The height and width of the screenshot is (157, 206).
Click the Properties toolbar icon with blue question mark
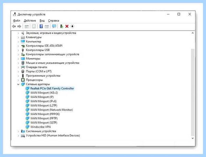pos(41,27)
